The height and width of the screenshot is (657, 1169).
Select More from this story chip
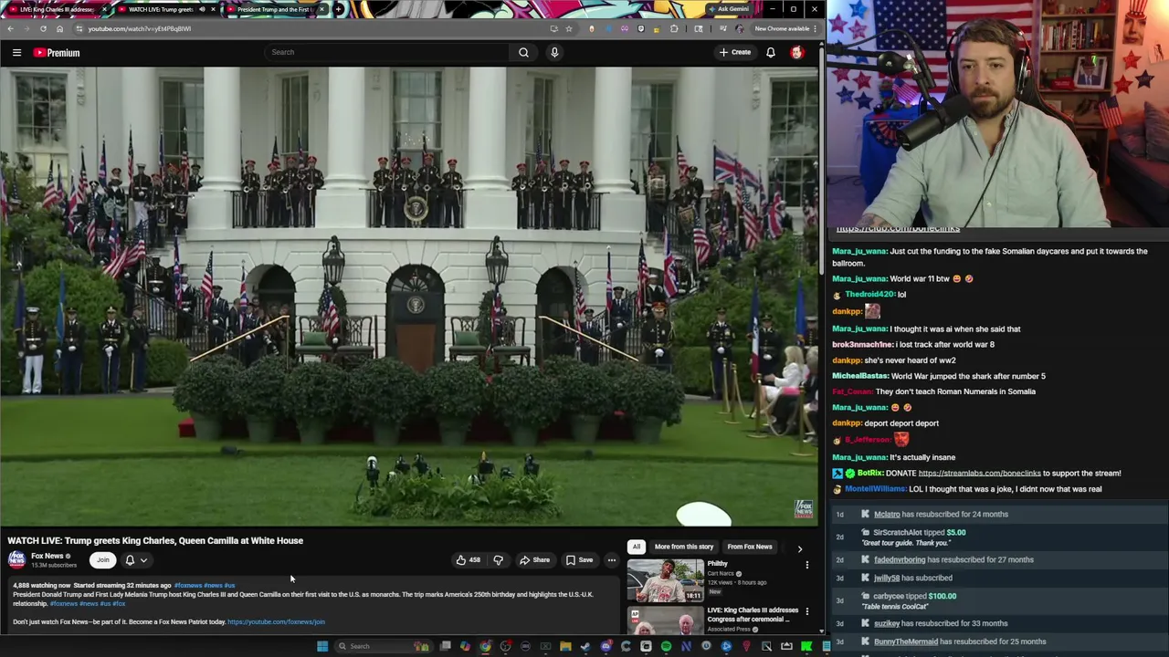tap(684, 547)
